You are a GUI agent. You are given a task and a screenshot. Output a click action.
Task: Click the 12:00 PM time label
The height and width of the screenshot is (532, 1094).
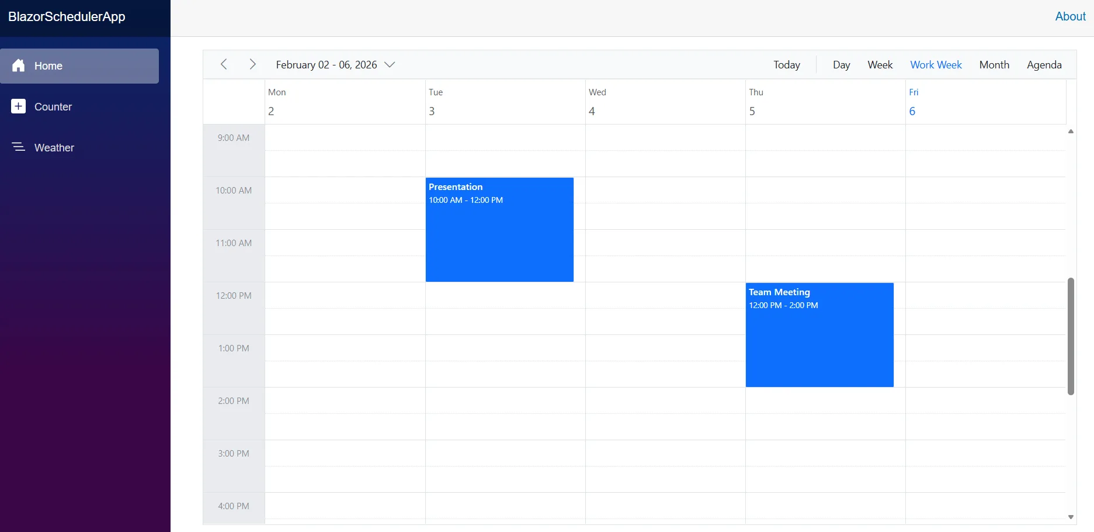click(234, 296)
